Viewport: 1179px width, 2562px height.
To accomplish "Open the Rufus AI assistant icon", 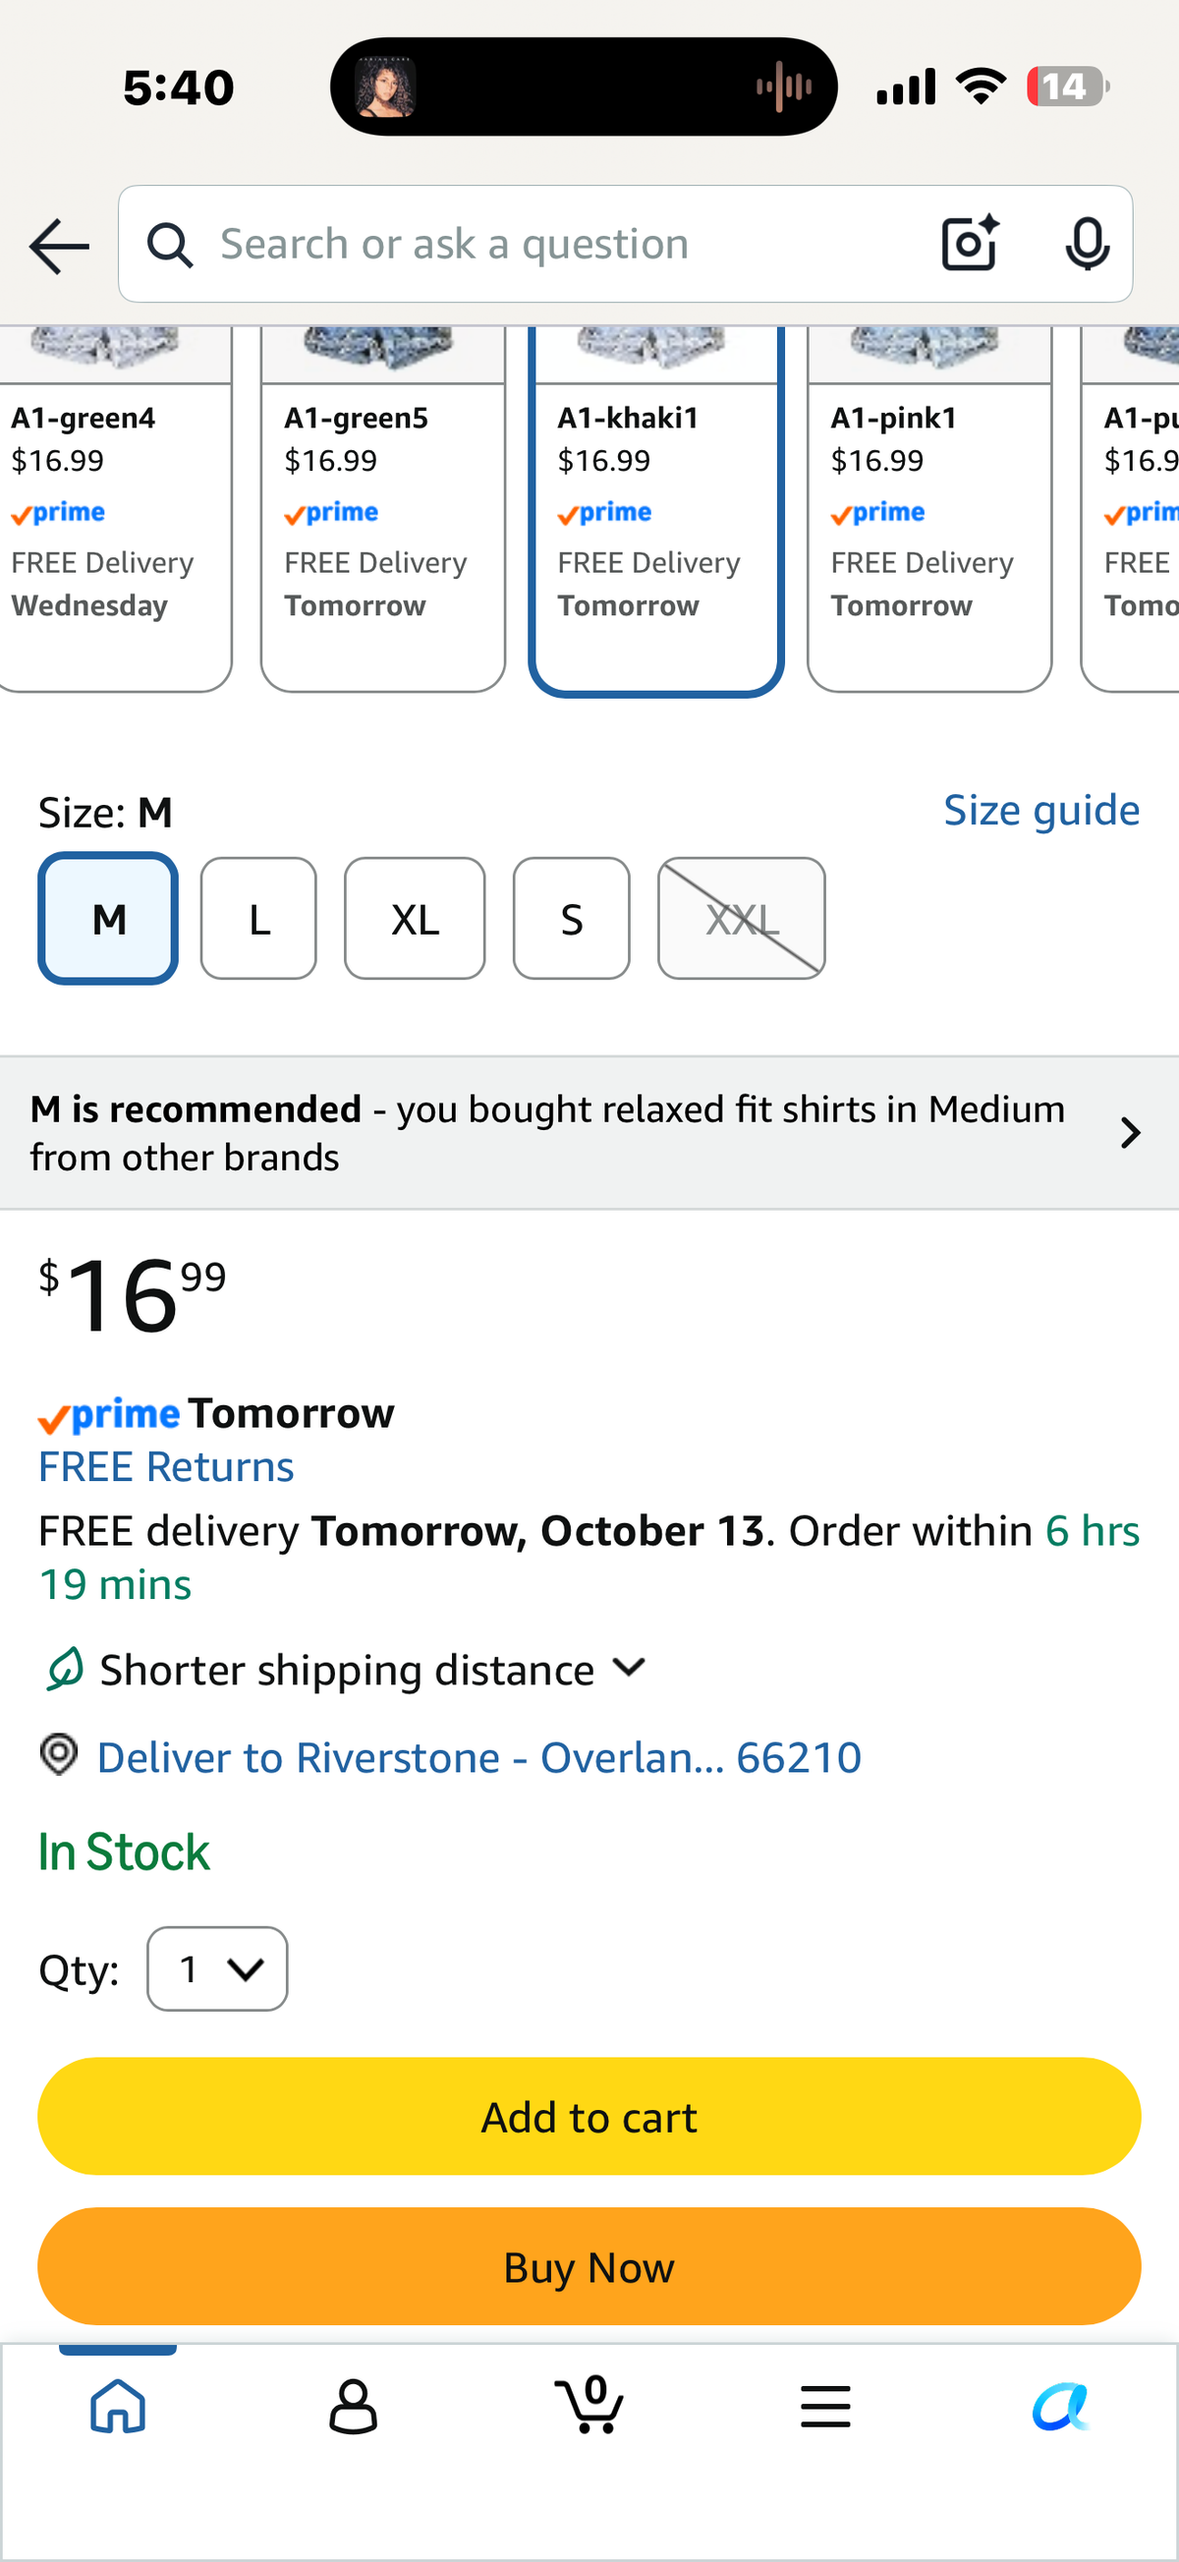I will pyautogui.click(x=1061, y=2406).
